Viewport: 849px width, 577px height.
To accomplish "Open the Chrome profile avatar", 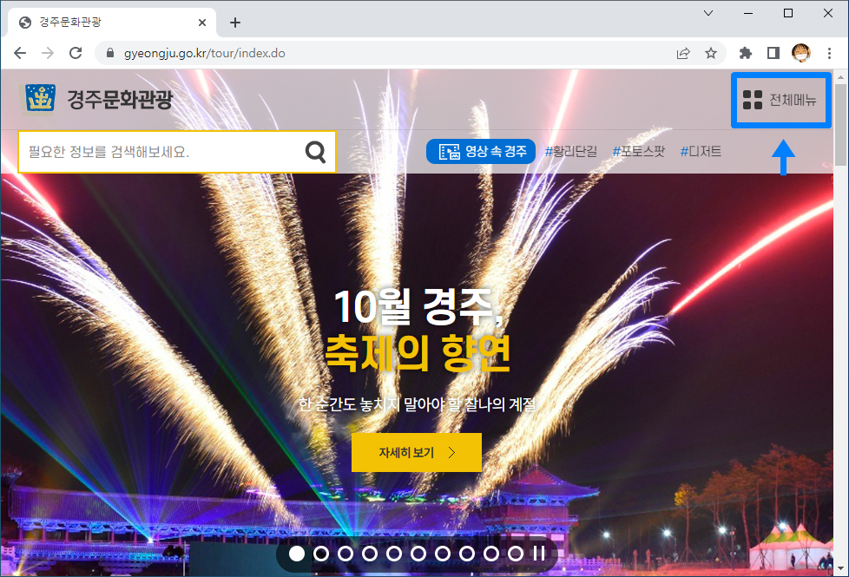I will (x=801, y=53).
